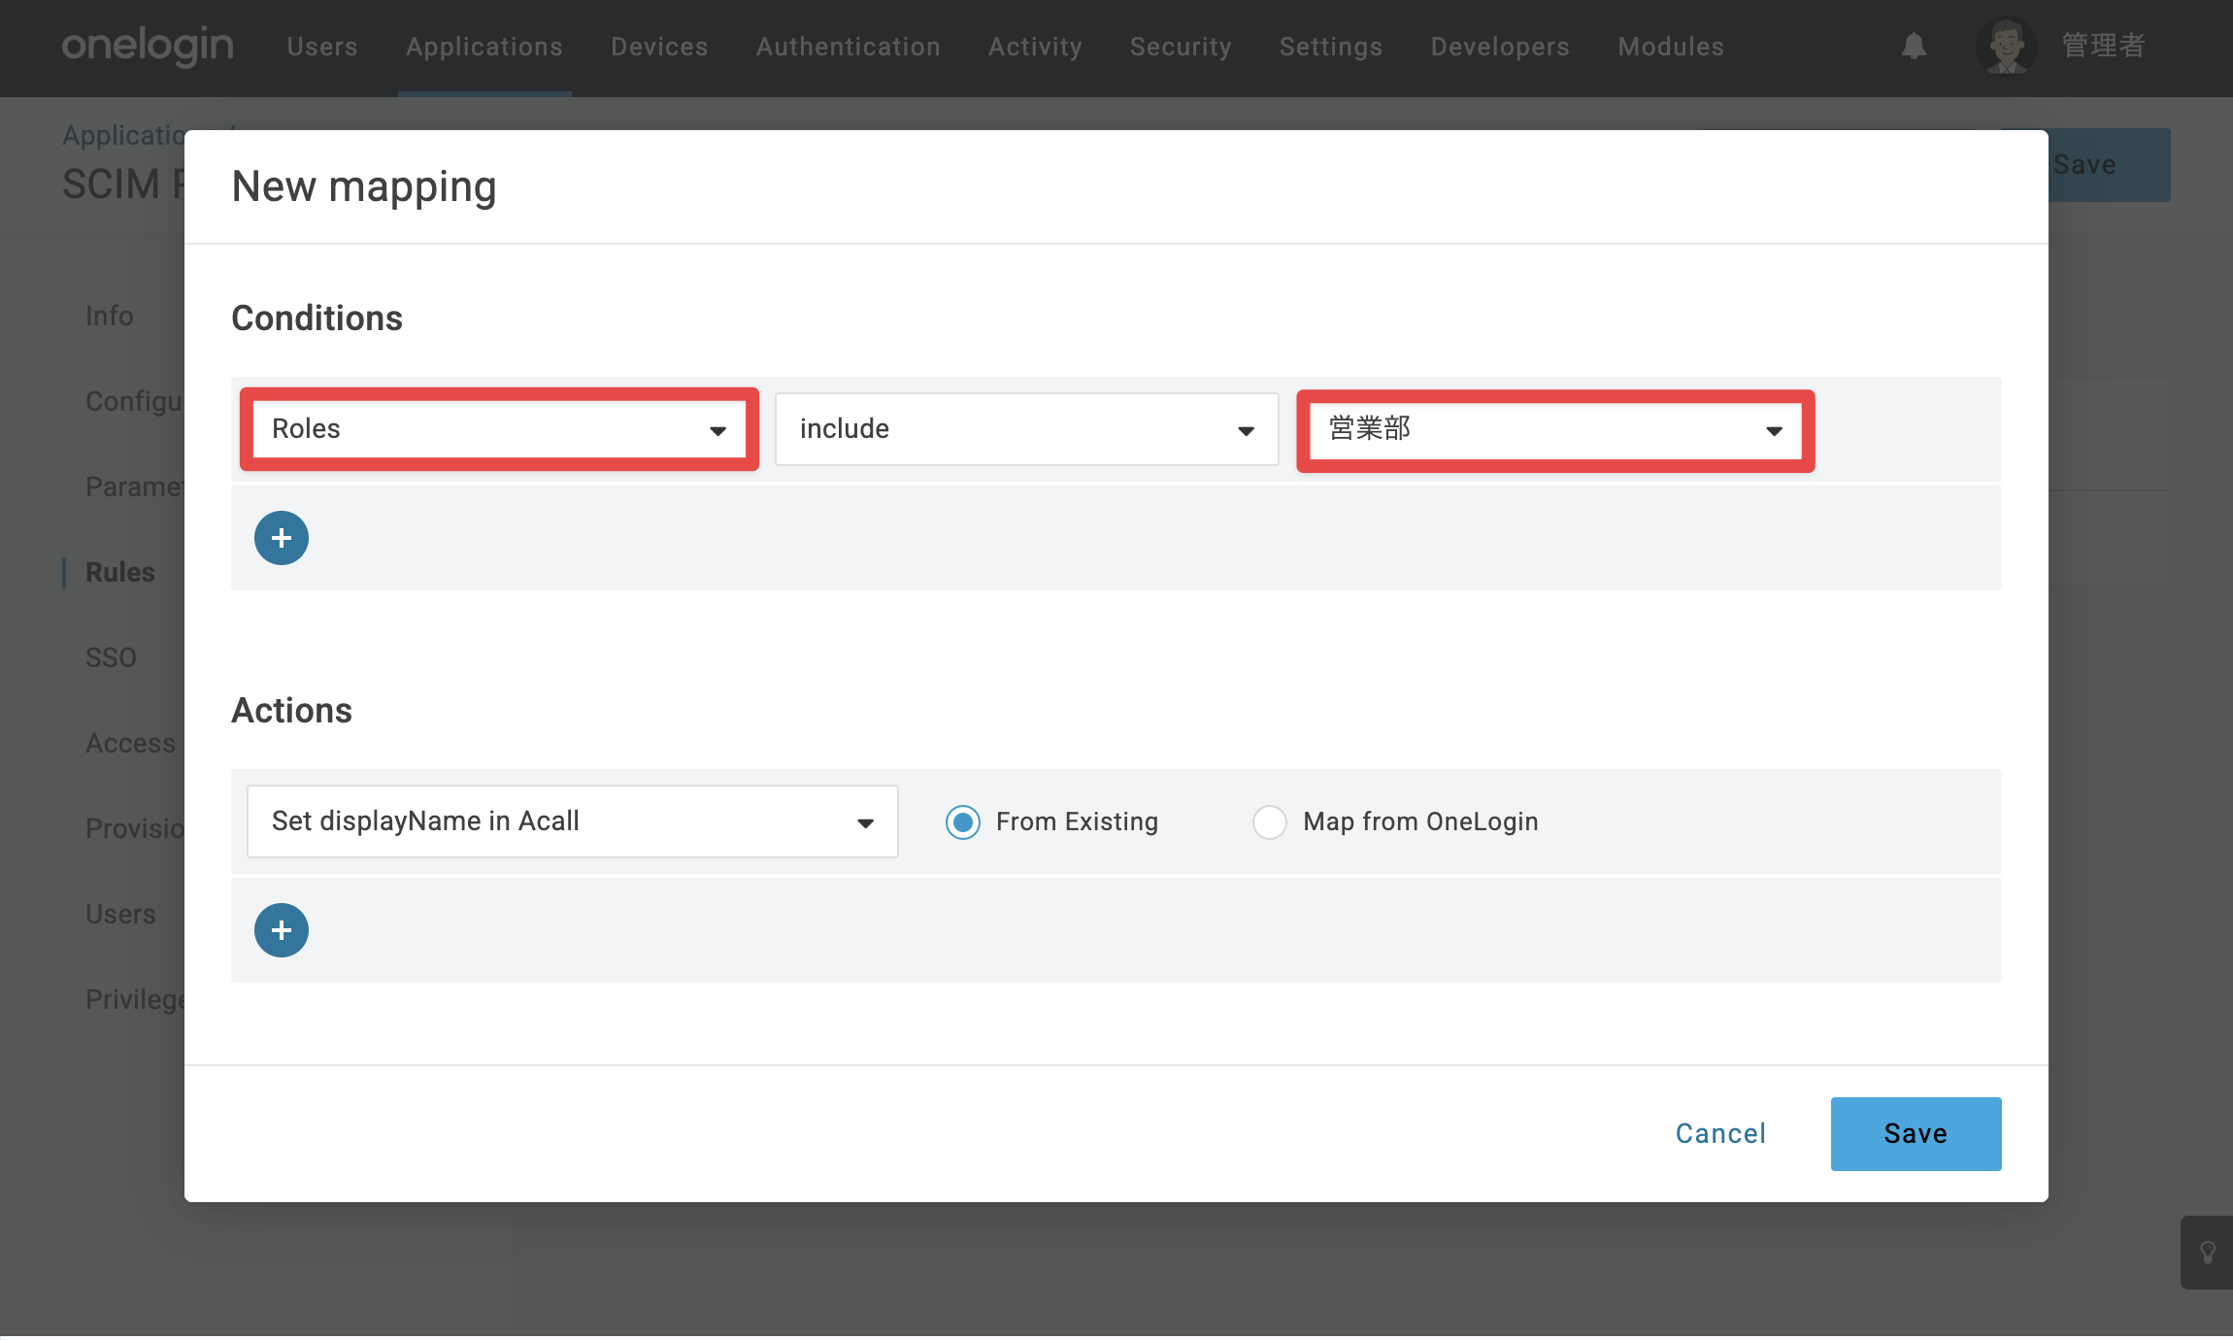Click Save in the New mapping dialog
Screen dimensions: 2233x1340
pyautogui.click(x=1916, y=1133)
